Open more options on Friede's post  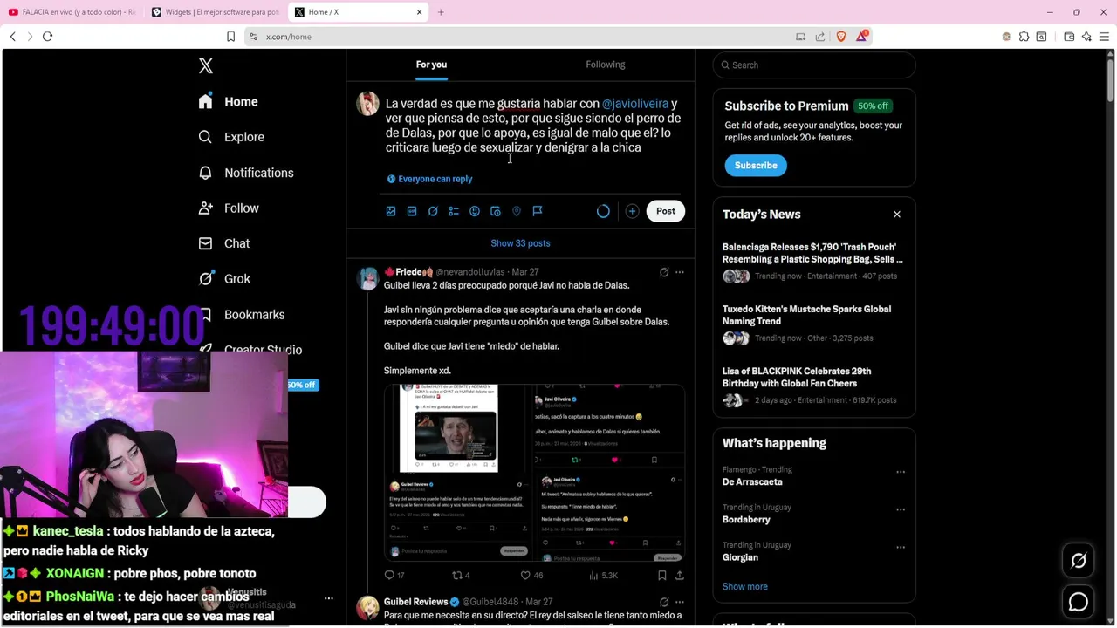(x=680, y=272)
